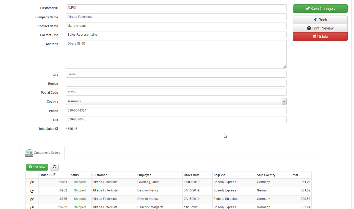
Task: Click order date 05/09/2019 cell
Action: coord(198,183)
